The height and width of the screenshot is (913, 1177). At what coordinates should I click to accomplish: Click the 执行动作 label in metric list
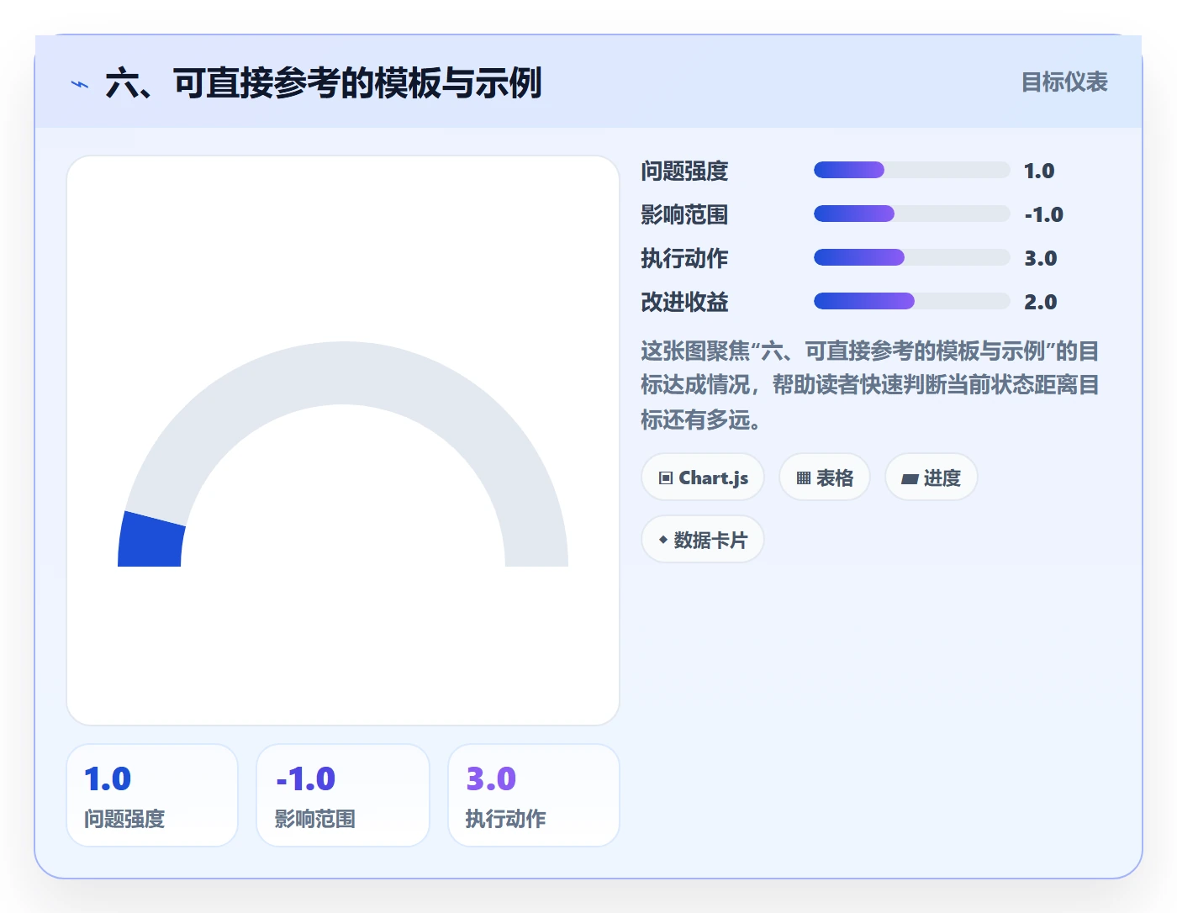coord(684,258)
